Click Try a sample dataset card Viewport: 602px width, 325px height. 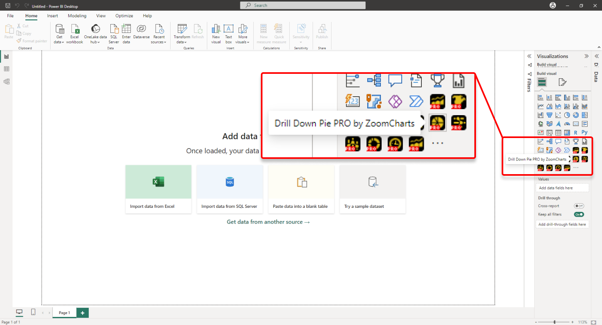click(372, 189)
